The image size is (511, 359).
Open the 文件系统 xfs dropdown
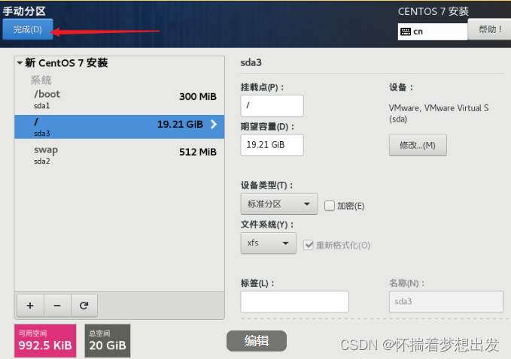click(268, 243)
